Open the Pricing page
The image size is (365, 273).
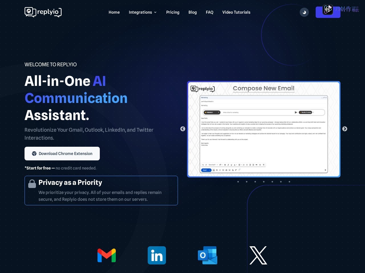173,12
